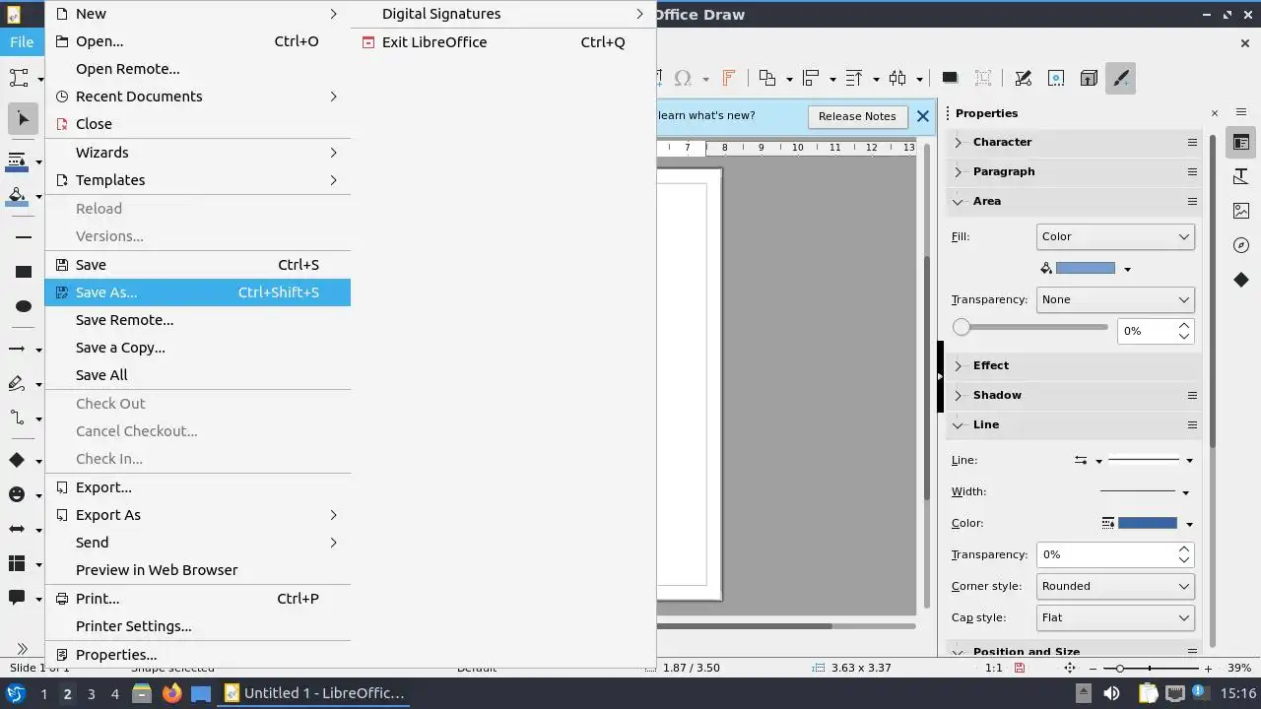
Task: Open the Digital Signatures submenu
Action: pyautogui.click(x=502, y=14)
